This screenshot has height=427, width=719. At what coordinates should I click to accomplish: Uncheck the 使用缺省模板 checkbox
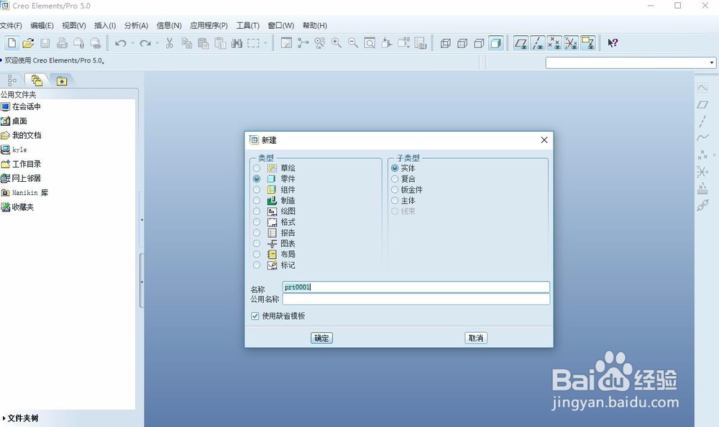coord(255,316)
